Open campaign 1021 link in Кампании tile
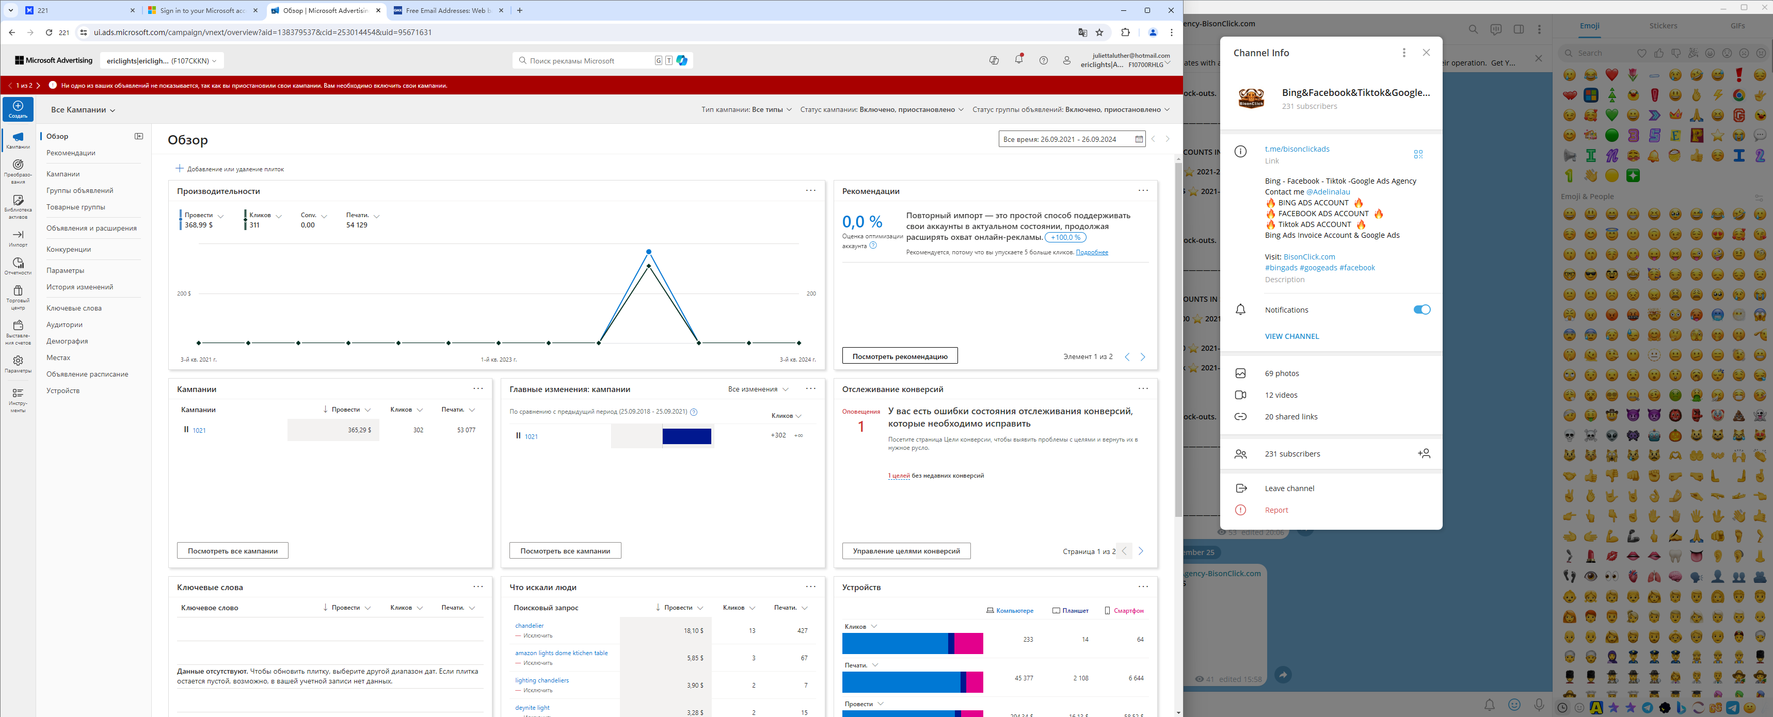This screenshot has width=1773, height=717. [x=199, y=431]
